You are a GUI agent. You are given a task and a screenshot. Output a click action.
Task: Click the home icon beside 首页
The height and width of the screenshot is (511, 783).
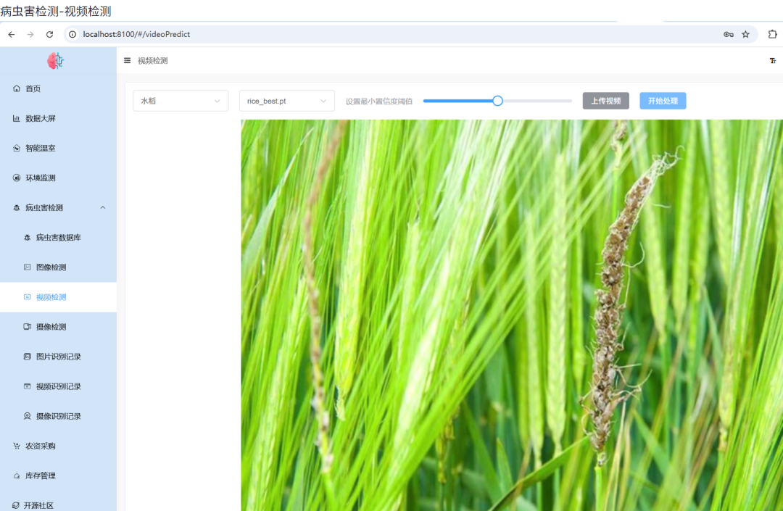(17, 88)
